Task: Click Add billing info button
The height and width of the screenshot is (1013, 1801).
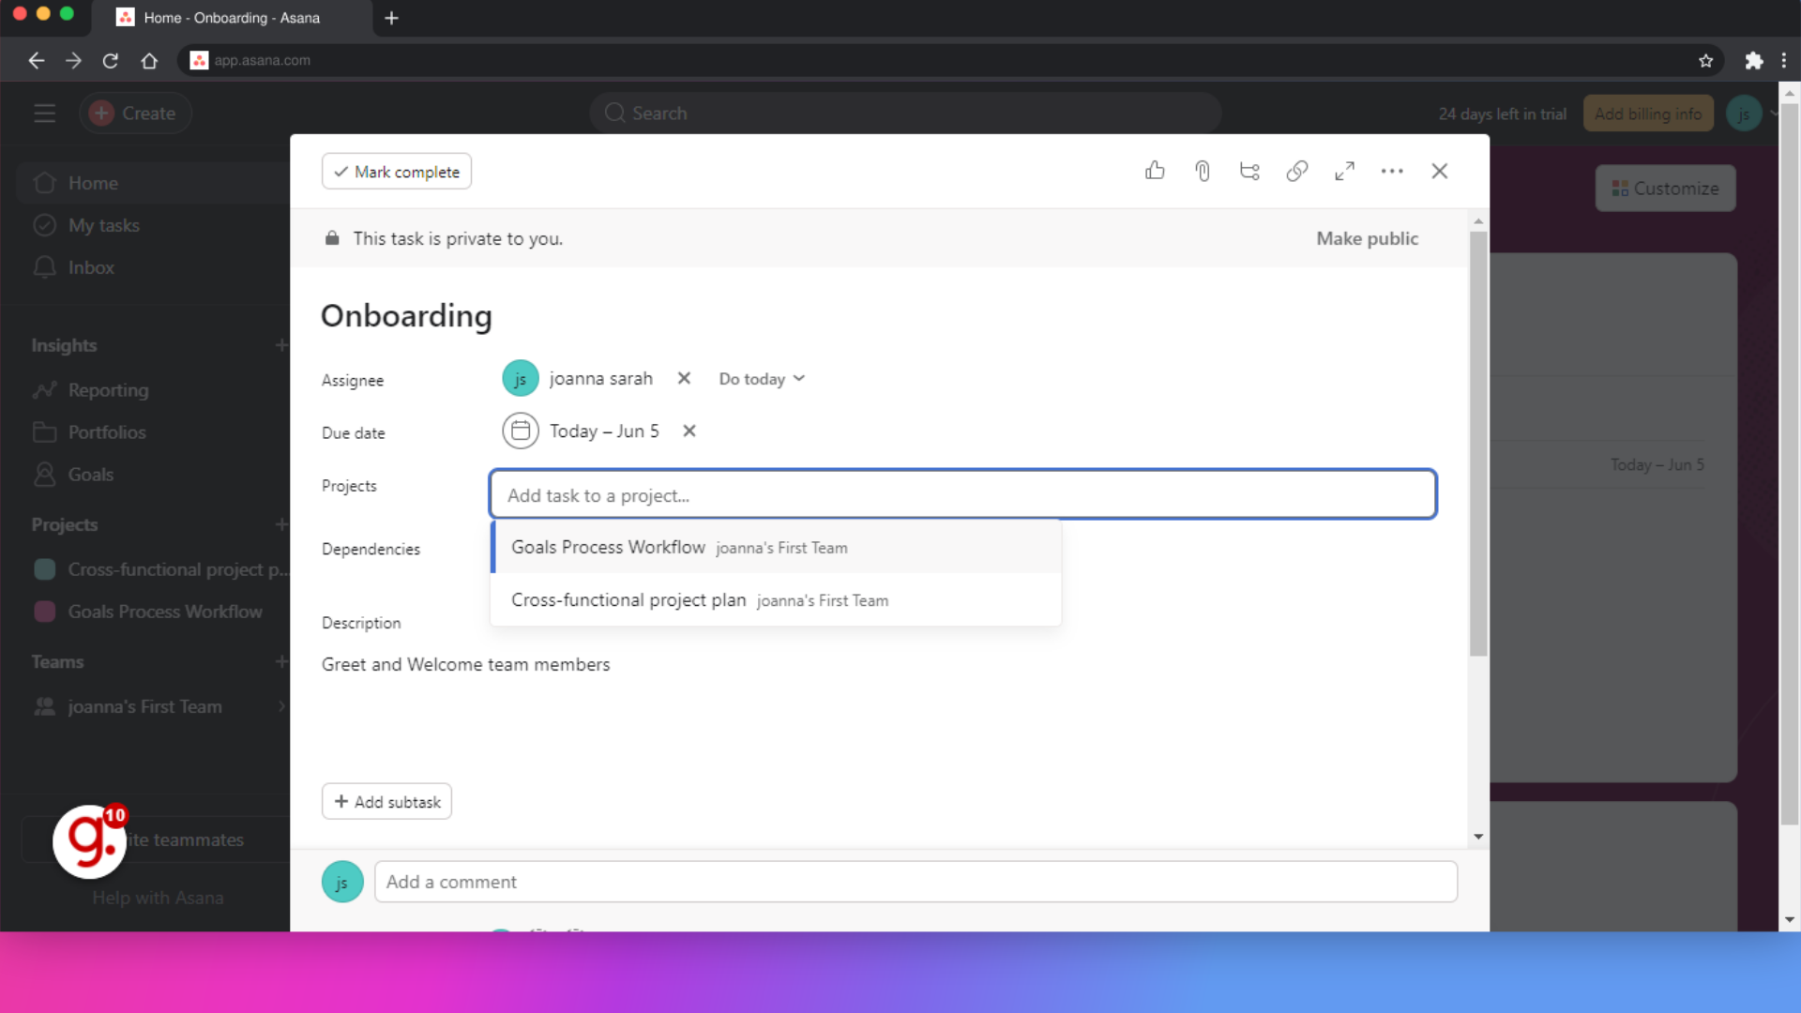Action: point(1649,113)
